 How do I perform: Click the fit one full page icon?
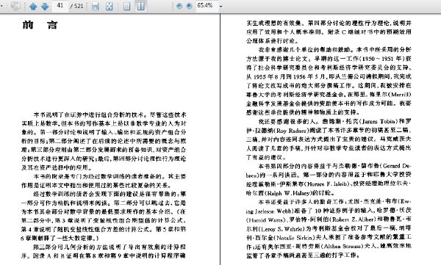pos(109,6)
